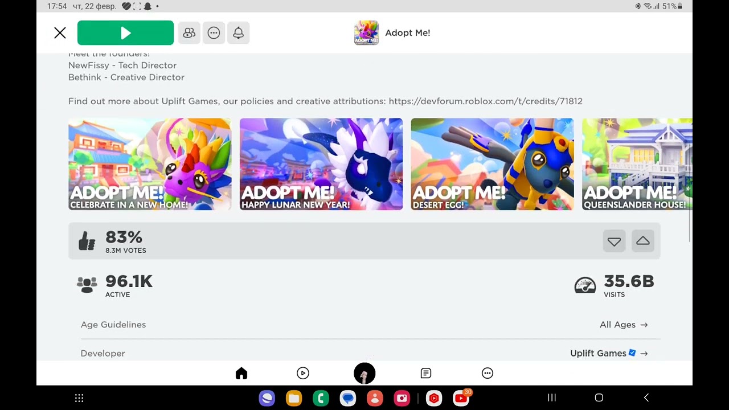Tap the Wi-Fi icon in status bar
The height and width of the screenshot is (410, 729).
click(648, 6)
